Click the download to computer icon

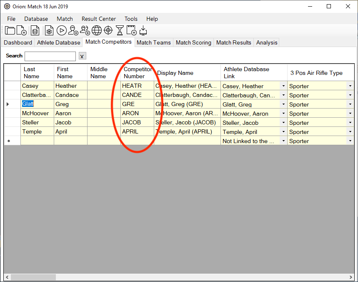pyautogui.click(x=143, y=30)
